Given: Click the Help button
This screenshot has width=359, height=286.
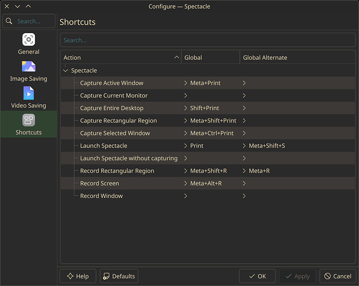Looking at the screenshot, I should (x=78, y=276).
